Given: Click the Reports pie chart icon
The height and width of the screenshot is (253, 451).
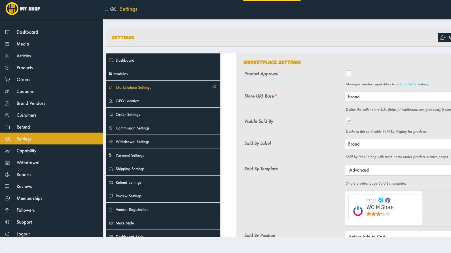Looking at the screenshot, I should (7, 175).
